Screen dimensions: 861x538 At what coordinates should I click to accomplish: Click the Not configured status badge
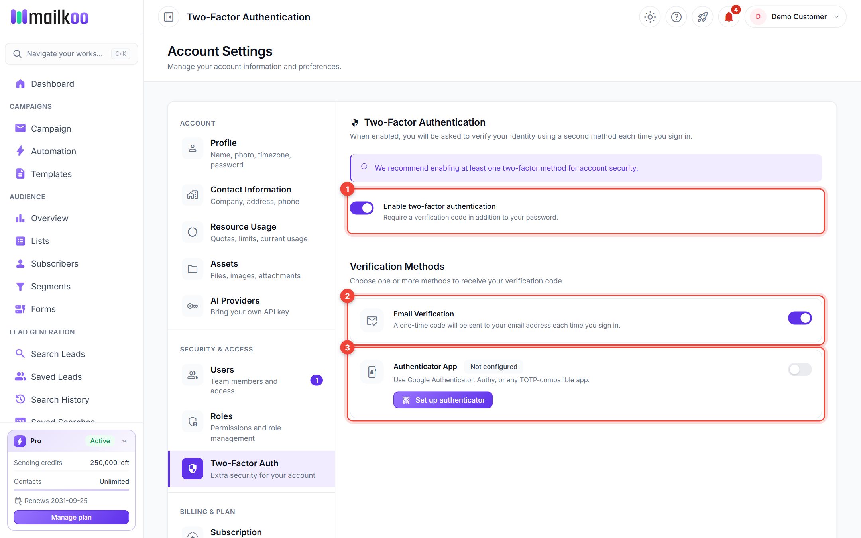coord(493,367)
